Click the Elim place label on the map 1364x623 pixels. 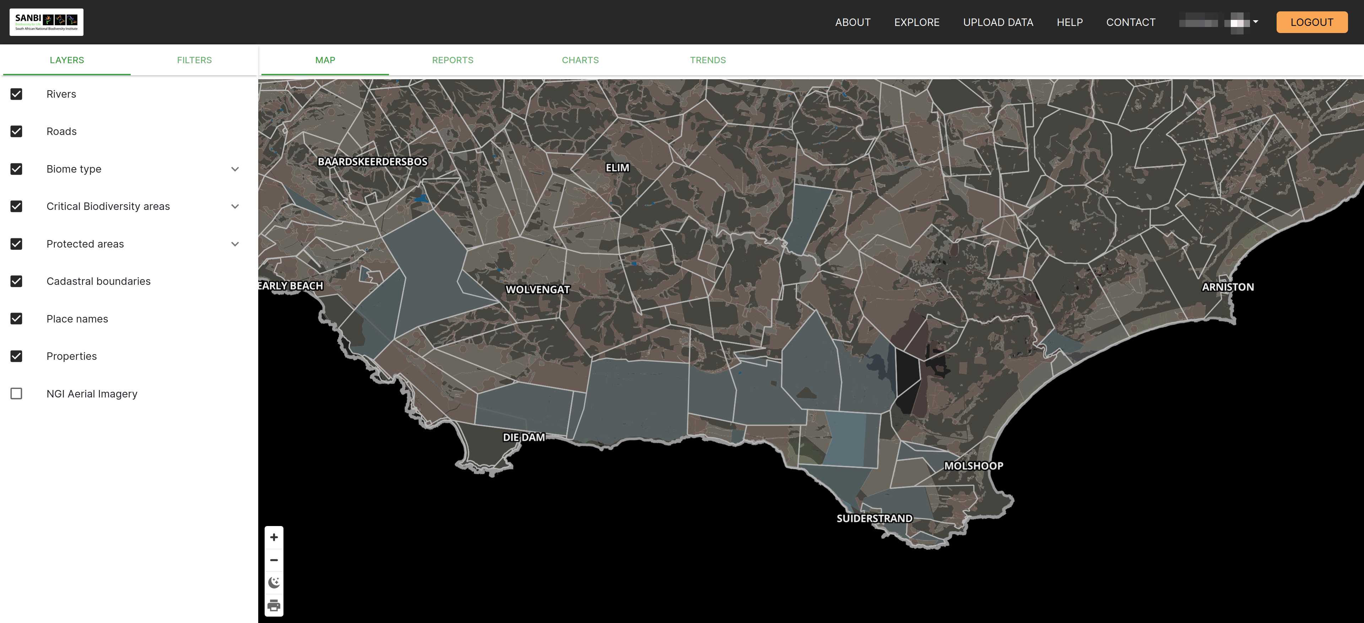pyautogui.click(x=617, y=168)
